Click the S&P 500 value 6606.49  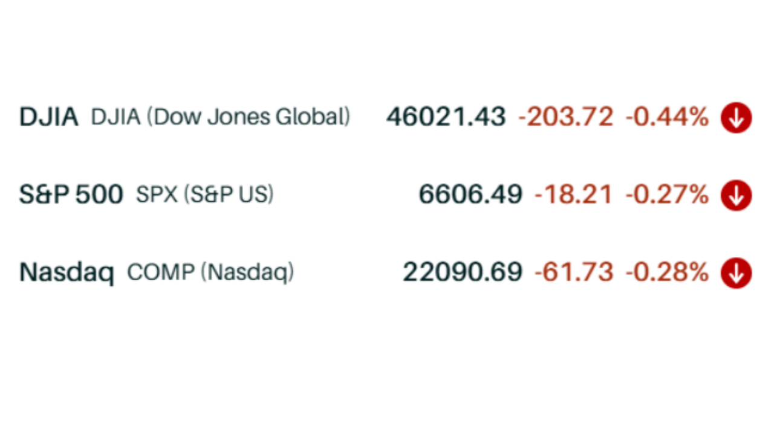470,195
